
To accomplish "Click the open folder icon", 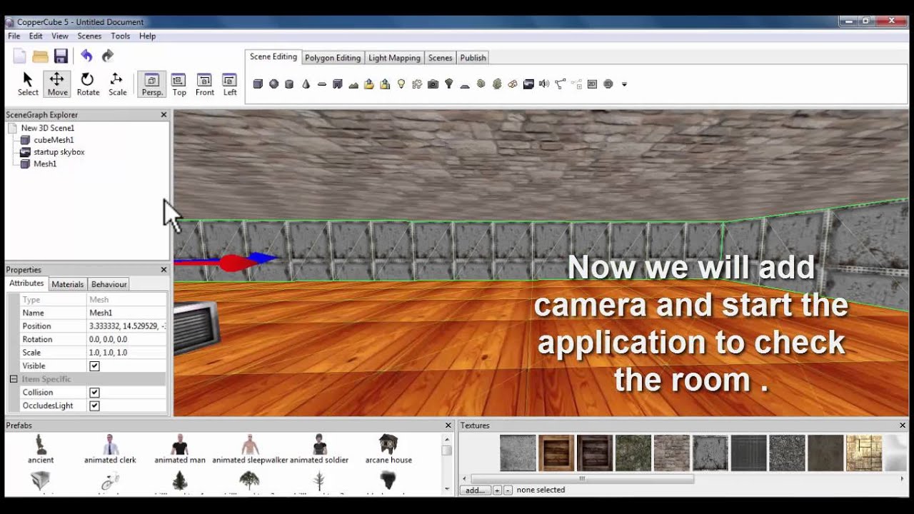I will [40, 56].
